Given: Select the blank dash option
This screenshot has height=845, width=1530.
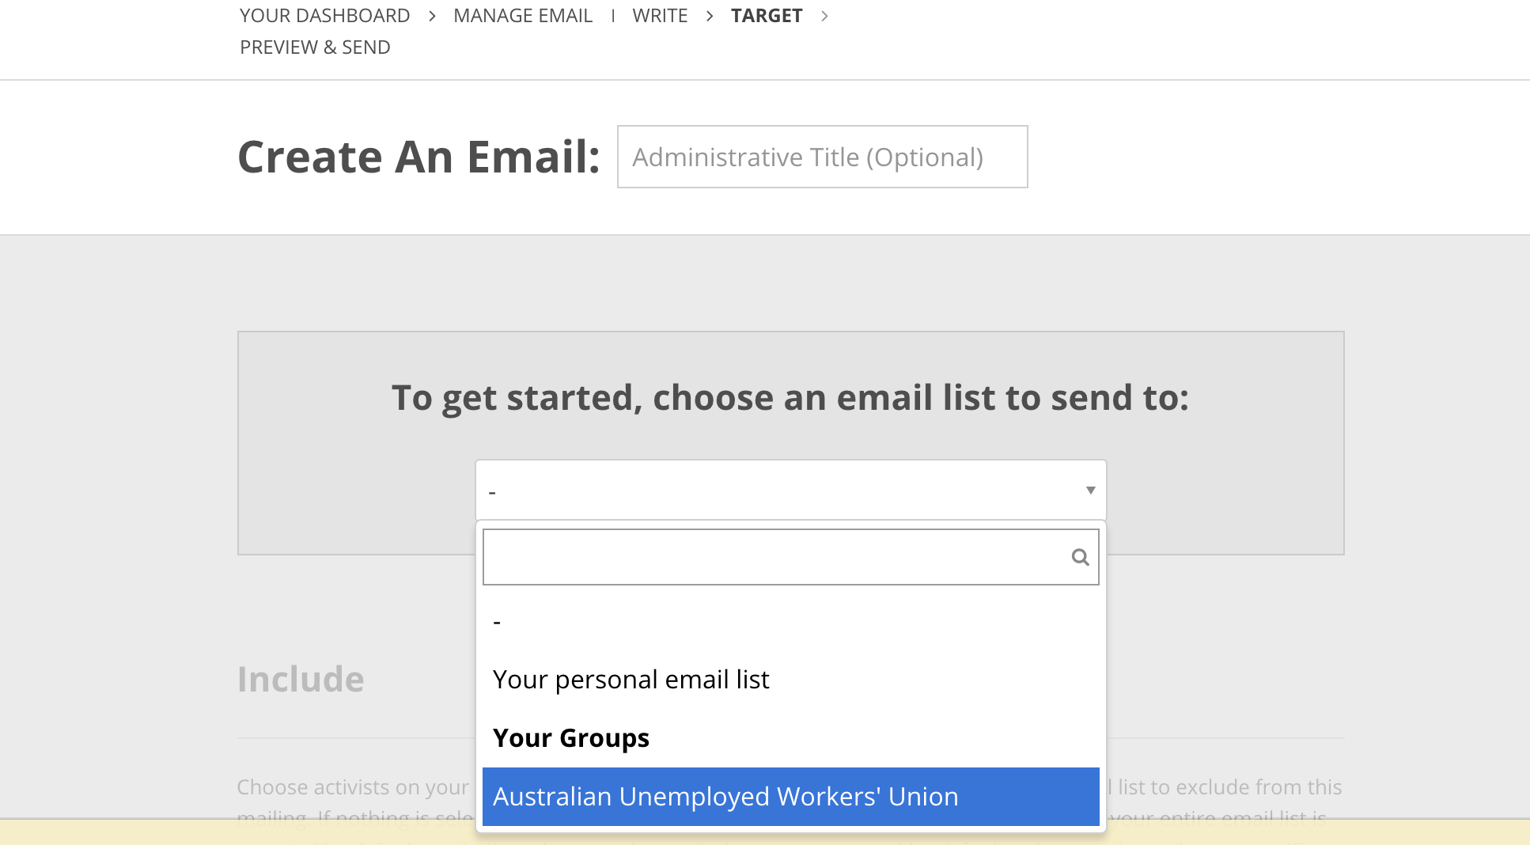Looking at the screenshot, I should pyautogui.click(x=790, y=621).
